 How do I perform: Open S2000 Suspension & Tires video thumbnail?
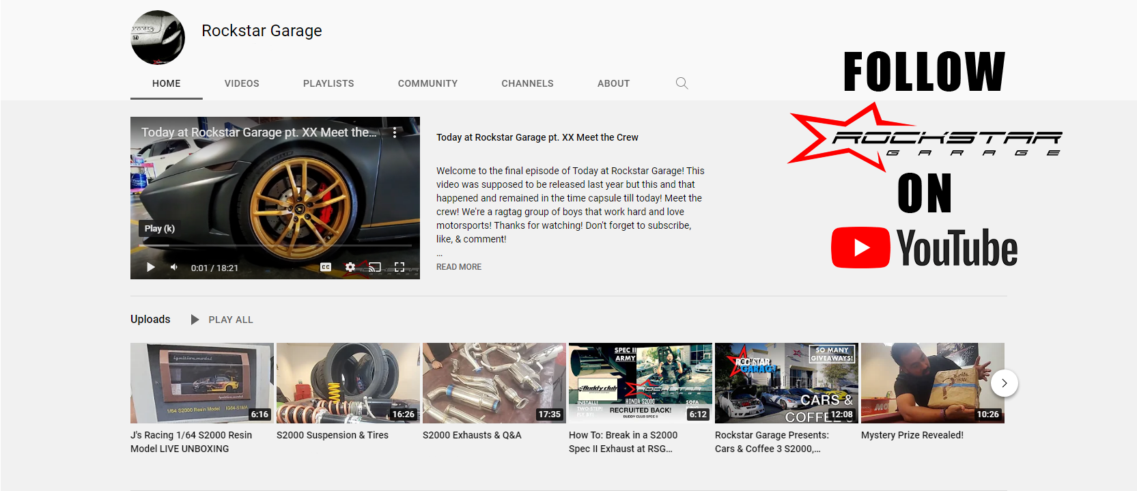348,383
